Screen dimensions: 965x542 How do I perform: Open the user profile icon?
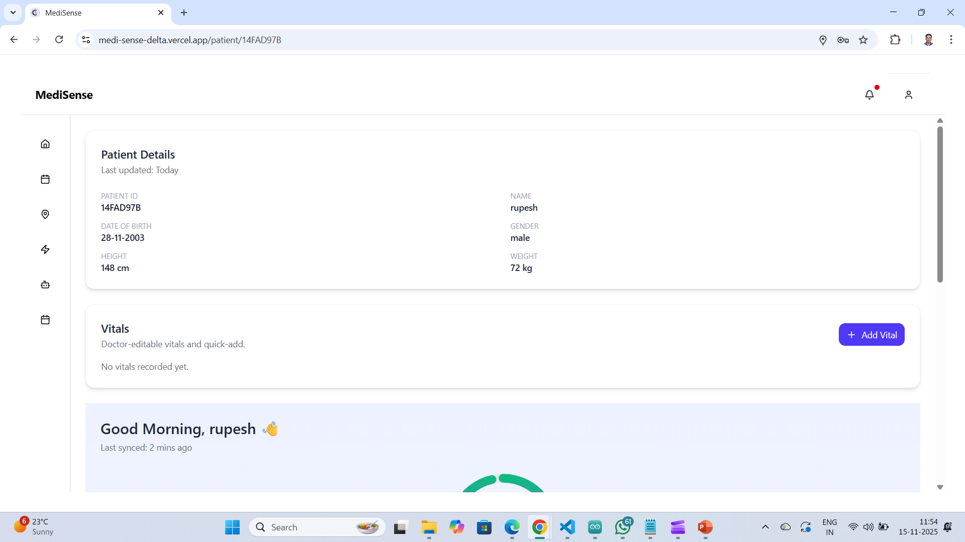908,95
